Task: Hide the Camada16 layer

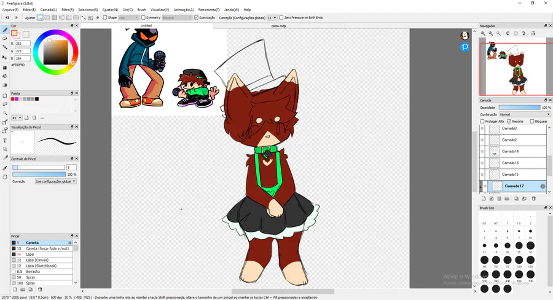Action: [x=482, y=163]
